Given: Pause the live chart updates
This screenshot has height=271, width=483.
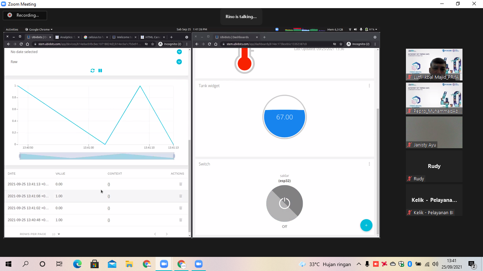Looking at the screenshot, I should point(100,71).
